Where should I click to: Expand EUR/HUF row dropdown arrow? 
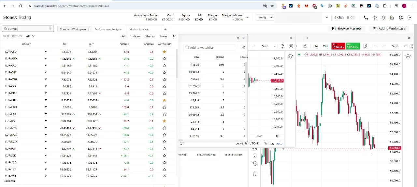pyautogui.click(x=46, y=114)
